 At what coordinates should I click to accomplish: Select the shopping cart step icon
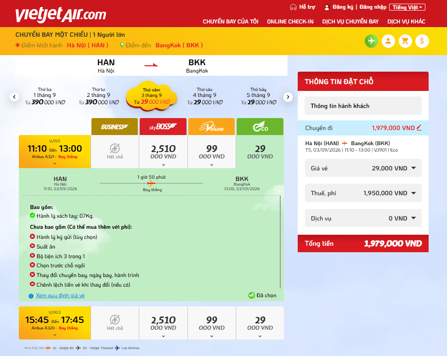pyautogui.click(x=405, y=41)
